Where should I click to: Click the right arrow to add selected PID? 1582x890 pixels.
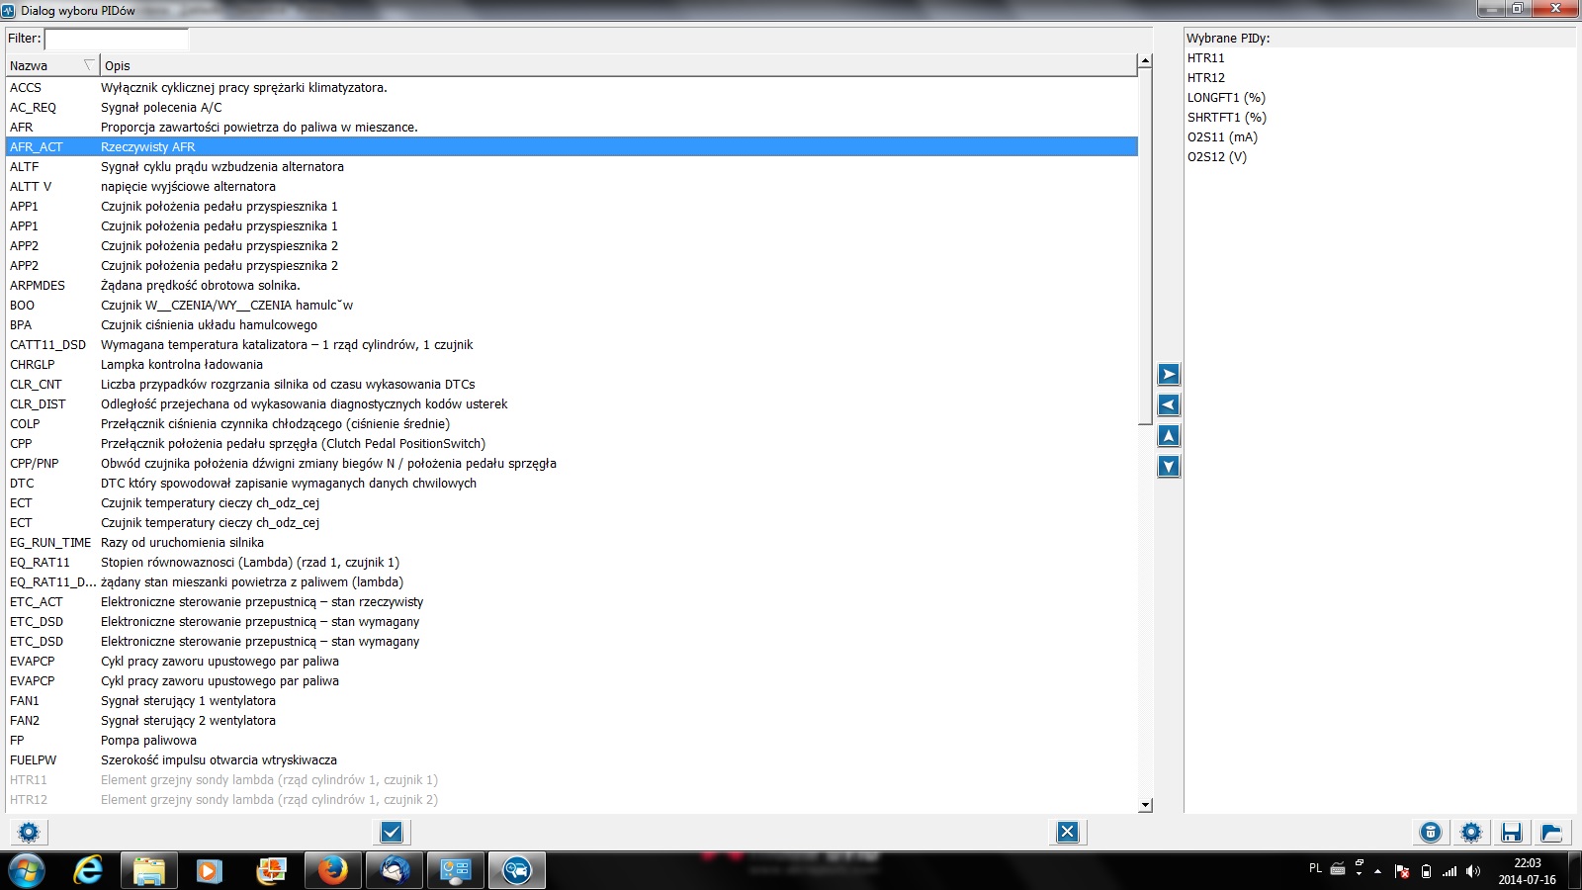1169,374
